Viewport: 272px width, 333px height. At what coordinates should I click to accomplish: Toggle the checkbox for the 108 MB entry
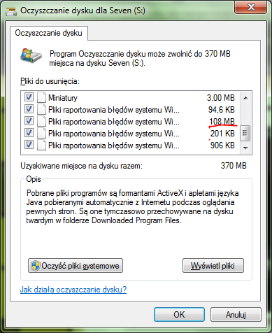coord(29,121)
